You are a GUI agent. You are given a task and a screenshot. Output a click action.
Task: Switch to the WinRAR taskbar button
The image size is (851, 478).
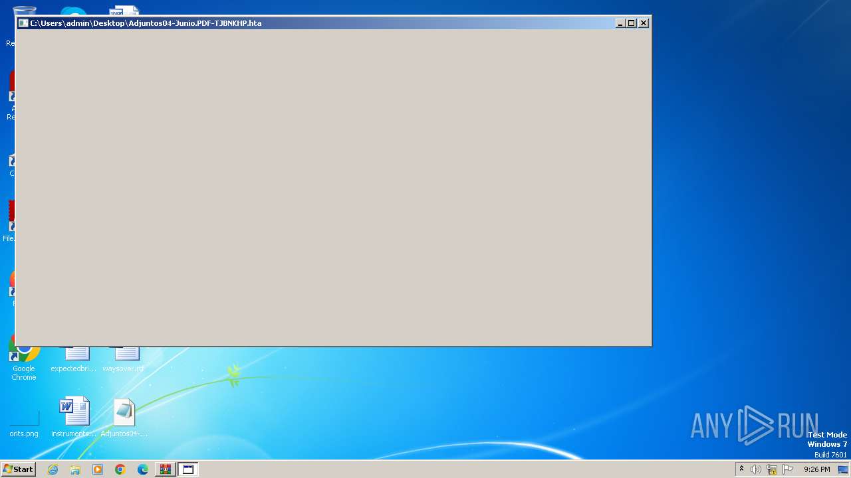click(x=166, y=469)
